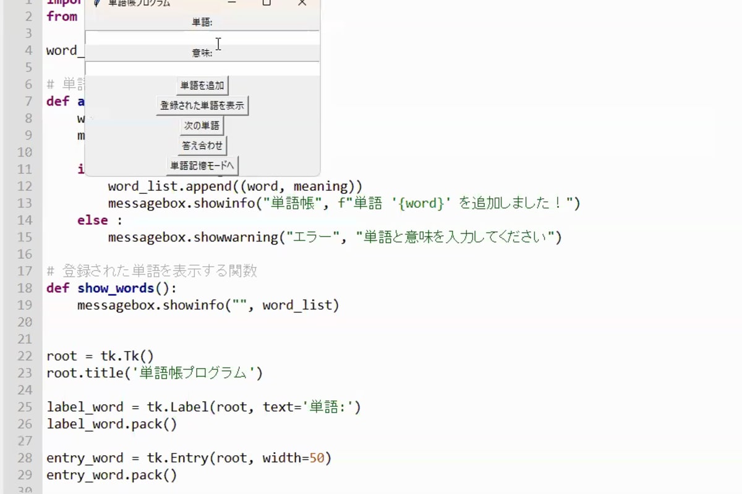Image resolution: width=742 pixels, height=494 pixels.
Task: Minimize the 単語帳プログラム window
Action: click(x=231, y=3)
